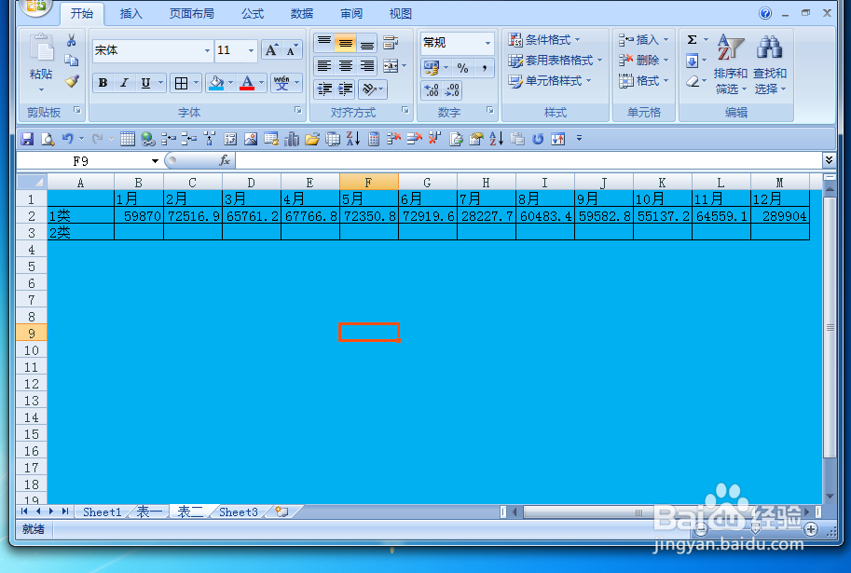Open the font name dropdown (宋体)

207,50
